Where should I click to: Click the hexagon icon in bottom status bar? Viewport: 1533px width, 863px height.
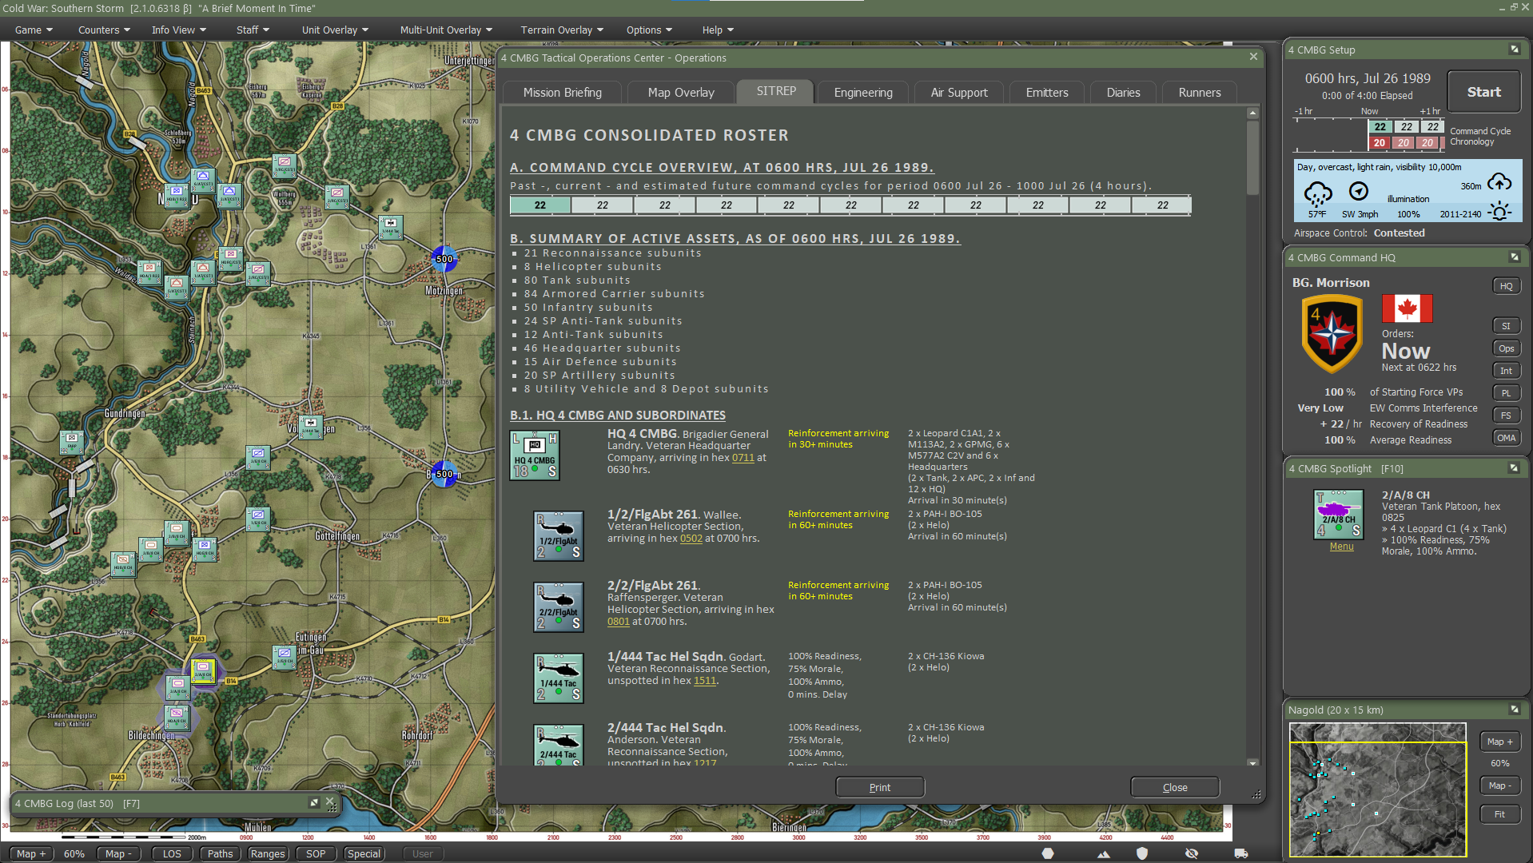(x=1048, y=853)
